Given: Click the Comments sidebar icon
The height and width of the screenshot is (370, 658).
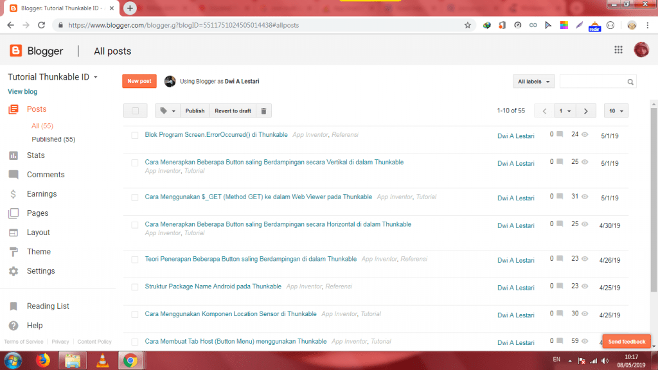Looking at the screenshot, I should 13,175.
